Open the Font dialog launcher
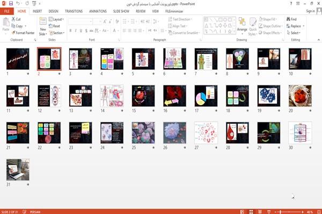Image resolution: width=322 pixels, height=214 pixels. 119,40
